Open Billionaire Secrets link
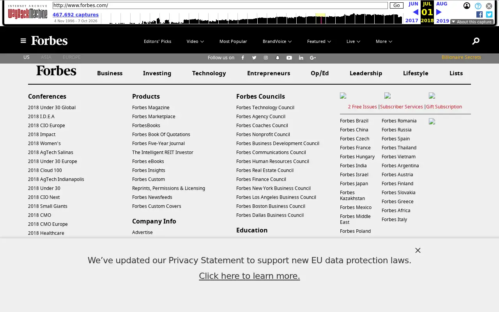499x312 pixels. (x=461, y=57)
